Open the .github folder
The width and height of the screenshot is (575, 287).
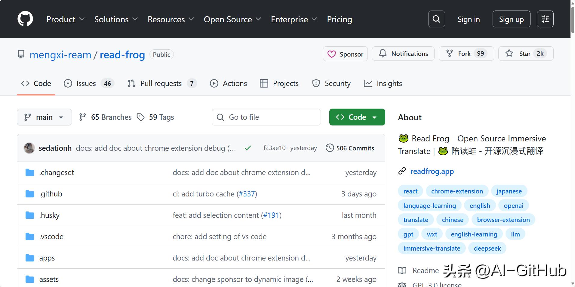[x=51, y=194]
